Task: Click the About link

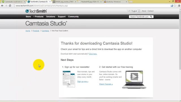Action: (x=144, y=11)
